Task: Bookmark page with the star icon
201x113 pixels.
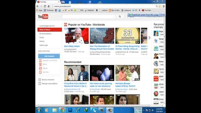Action: pos(160,6)
